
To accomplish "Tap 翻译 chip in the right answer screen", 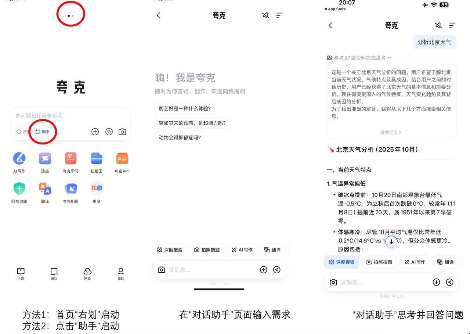I will [x=445, y=262].
